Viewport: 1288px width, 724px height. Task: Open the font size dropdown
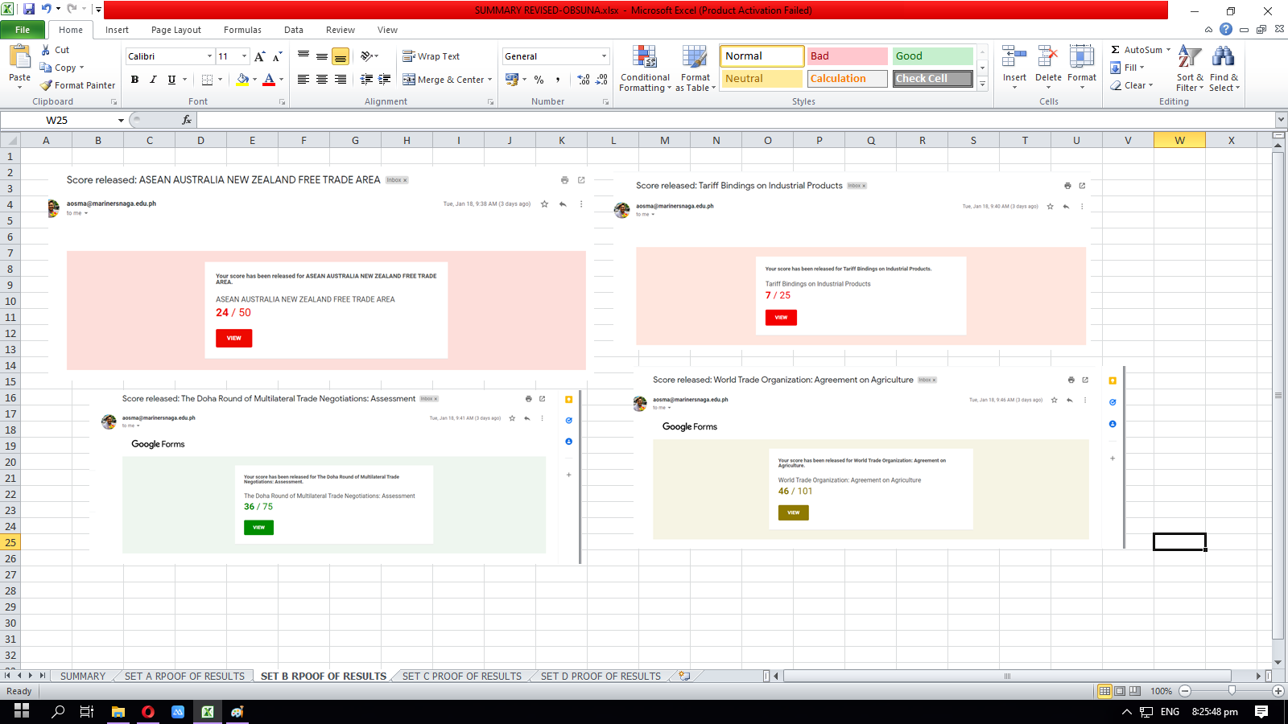click(x=244, y=56)
